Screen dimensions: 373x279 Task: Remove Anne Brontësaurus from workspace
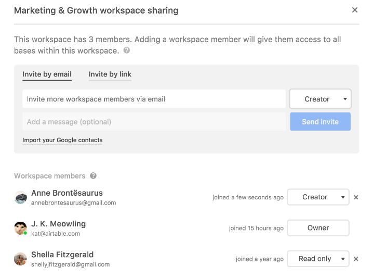[356, 197]
